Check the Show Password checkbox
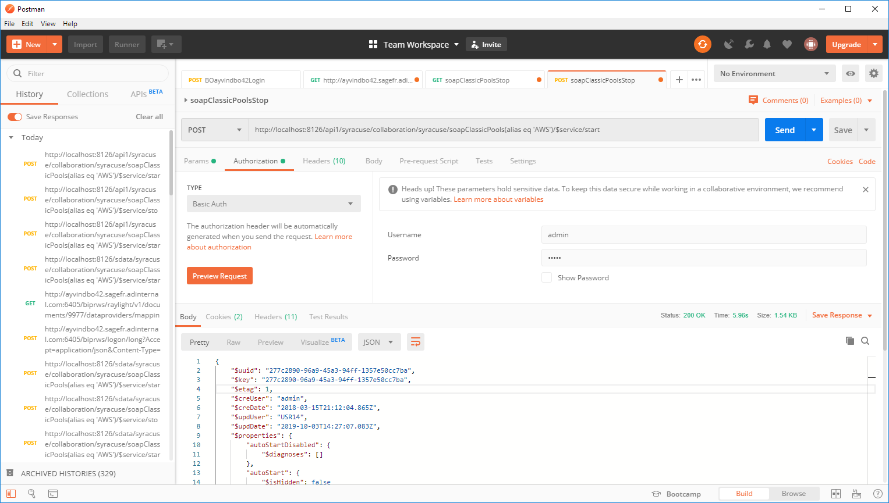This screenshot has height=503, width=889. click(547, 277)
